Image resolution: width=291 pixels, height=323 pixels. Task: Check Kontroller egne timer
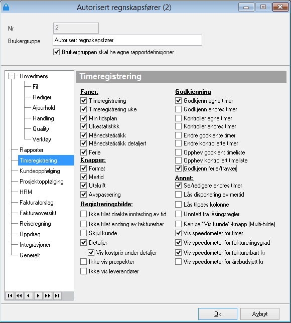(178, 118)
